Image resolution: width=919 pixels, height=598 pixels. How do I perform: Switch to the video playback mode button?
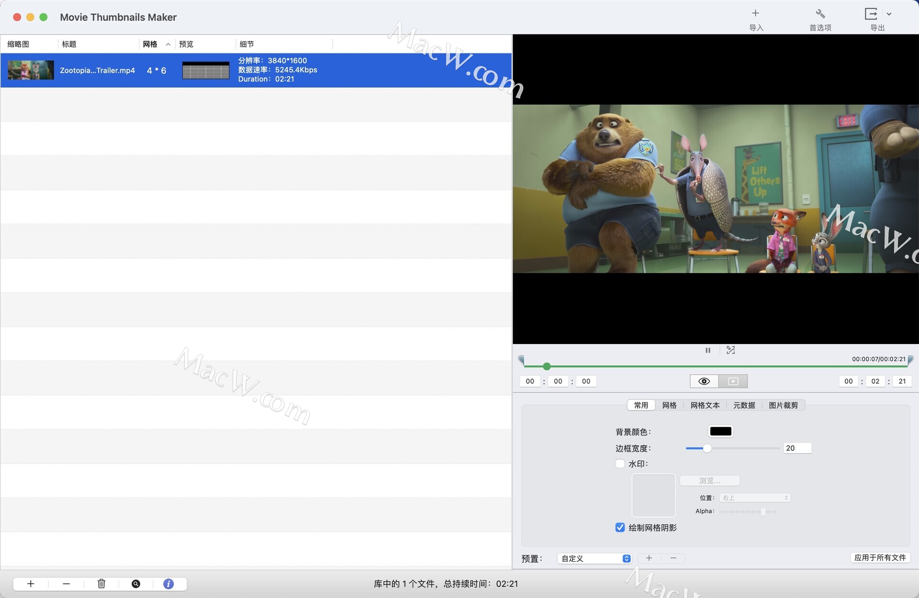pyautogui.click(x=733, y=381)
